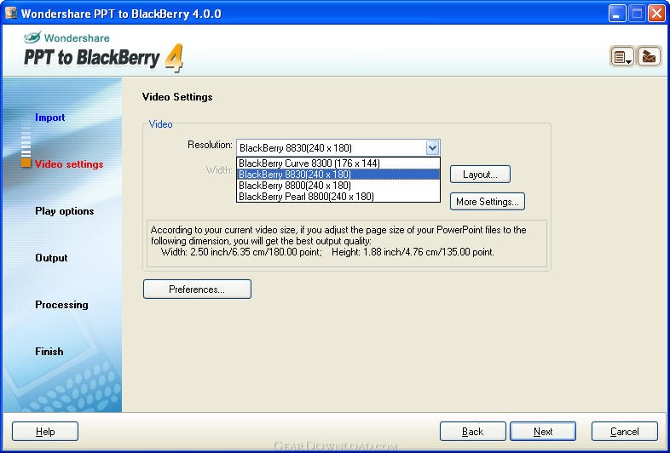Click the app icon in the title bar
The width and height of the screenshot is (670, 453).
tap(11, 14)
